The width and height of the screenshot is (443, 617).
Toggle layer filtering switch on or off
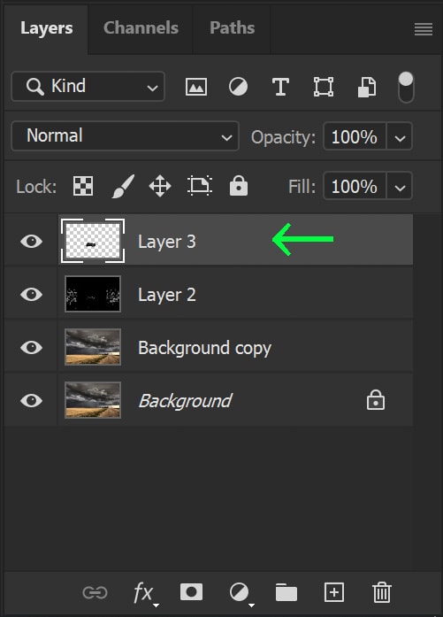click(x=406, y=87)
